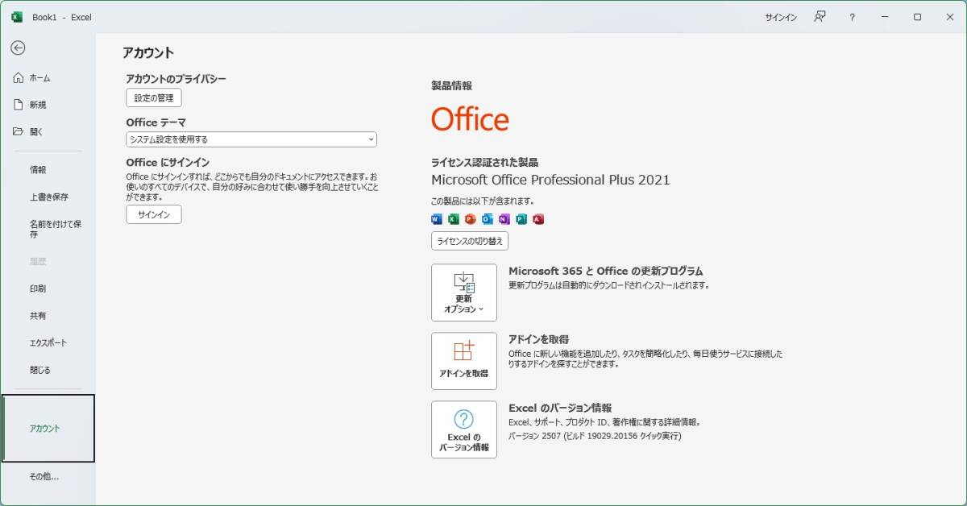The image size is (967, 506).
Task: Click the Book1 - Excel window title
Action: 62,17
